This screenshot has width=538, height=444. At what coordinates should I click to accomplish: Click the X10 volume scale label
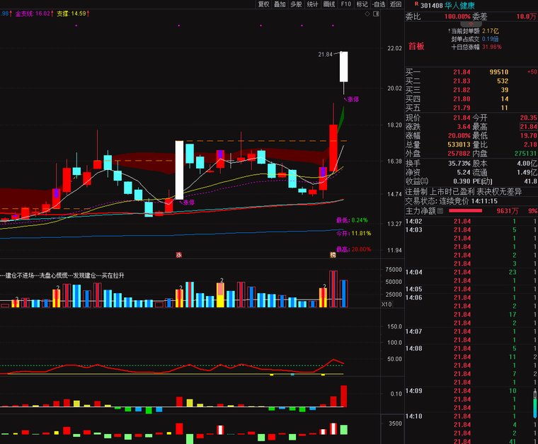coord(387,304)
